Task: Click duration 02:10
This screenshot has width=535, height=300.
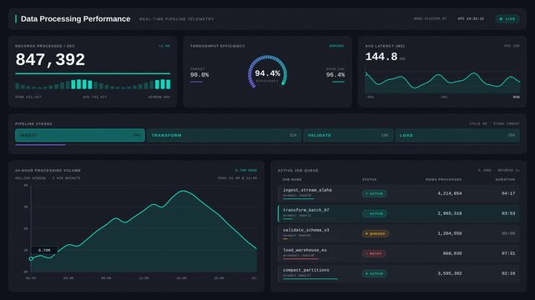Action: (508, 273)
